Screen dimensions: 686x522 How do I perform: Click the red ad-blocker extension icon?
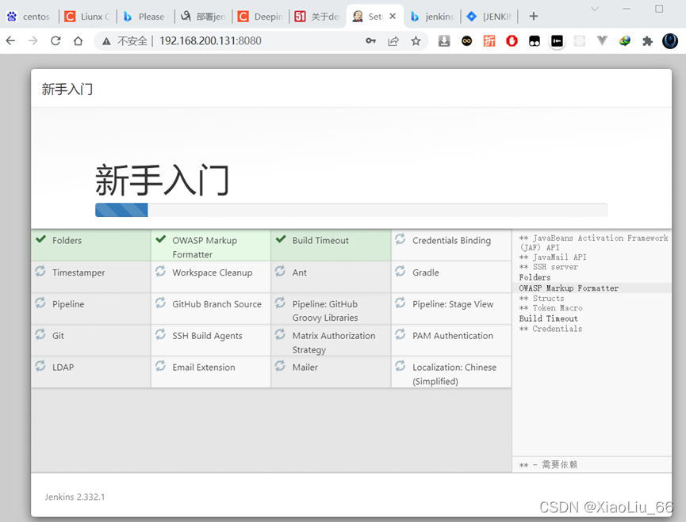pos(512,41)
